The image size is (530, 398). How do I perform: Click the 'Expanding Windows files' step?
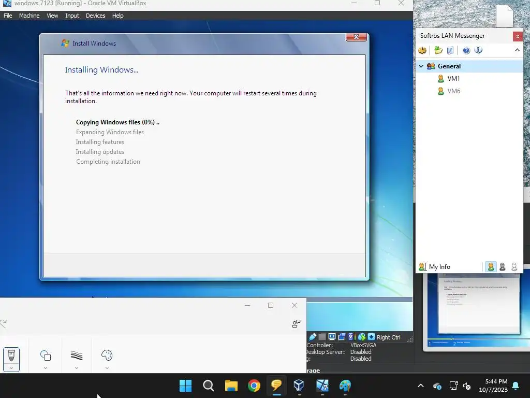pos(110,132)
